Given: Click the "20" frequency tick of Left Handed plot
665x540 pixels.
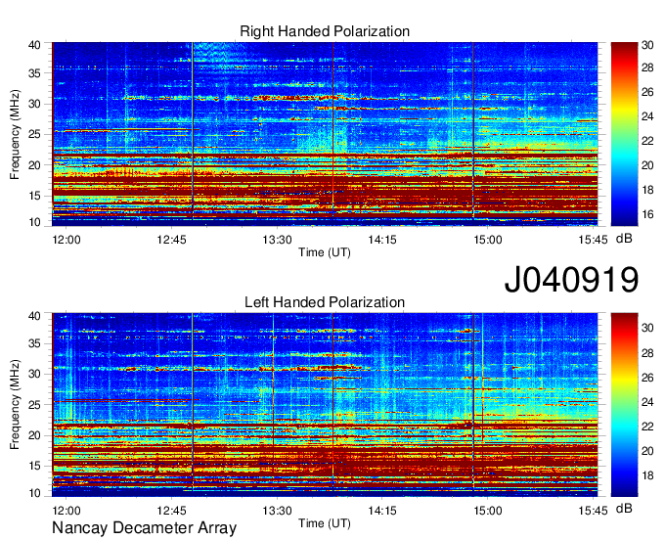Looking at the screenshot, I should coord(34,435).
